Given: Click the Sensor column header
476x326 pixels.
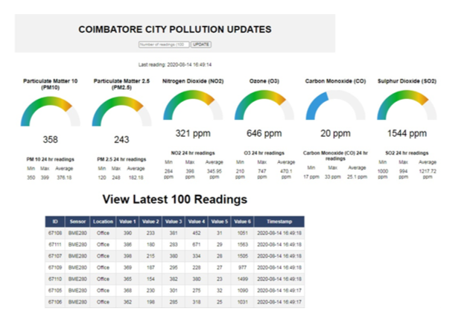Looking at the screenshot, I should pos(77,222).
